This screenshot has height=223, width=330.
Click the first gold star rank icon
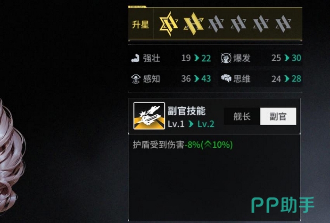[169, 24]
